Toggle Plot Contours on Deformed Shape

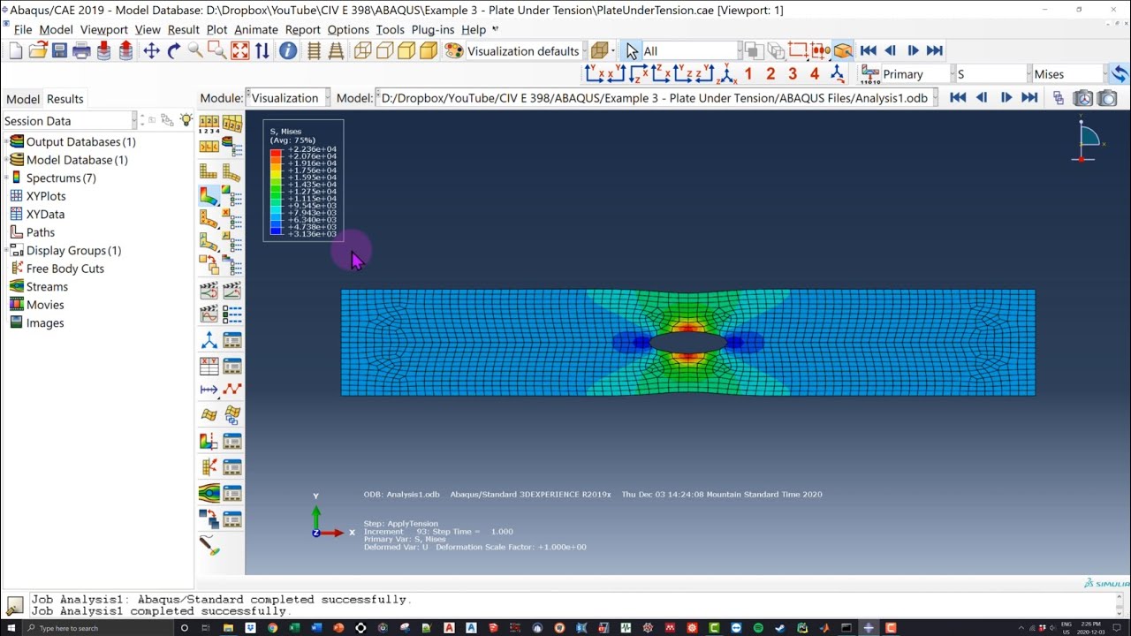tap(209, 195)
